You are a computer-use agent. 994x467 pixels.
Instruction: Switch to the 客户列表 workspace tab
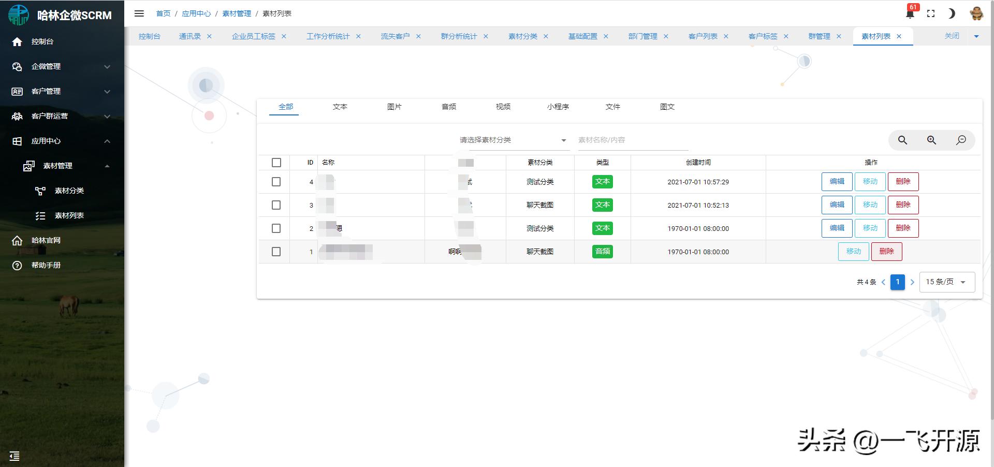pos(703,36)
